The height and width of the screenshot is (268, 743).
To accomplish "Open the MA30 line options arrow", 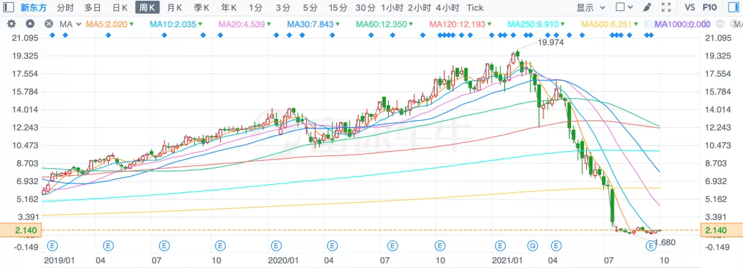I will tap(338, 24).
